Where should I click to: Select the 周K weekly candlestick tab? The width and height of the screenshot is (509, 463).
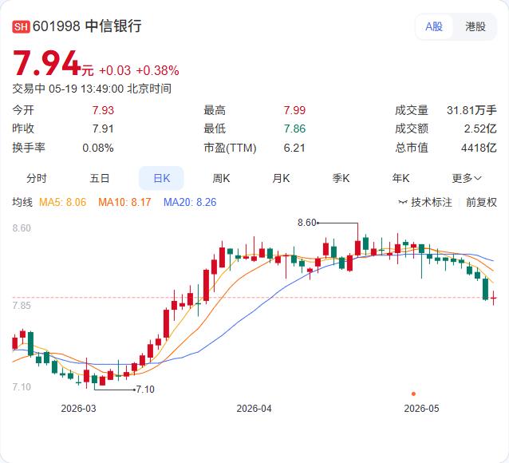[x=221, y=178]
